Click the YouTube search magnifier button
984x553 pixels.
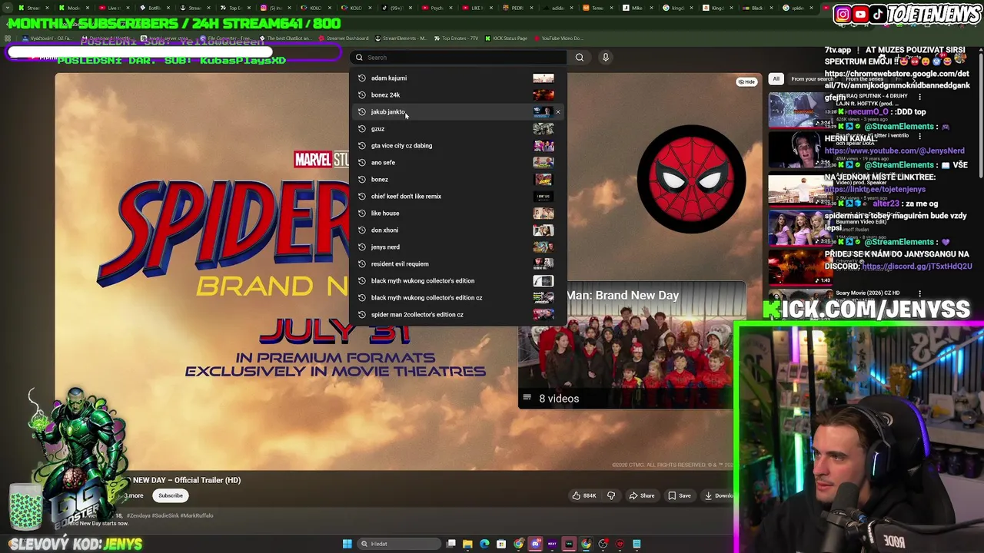[580, 58]
